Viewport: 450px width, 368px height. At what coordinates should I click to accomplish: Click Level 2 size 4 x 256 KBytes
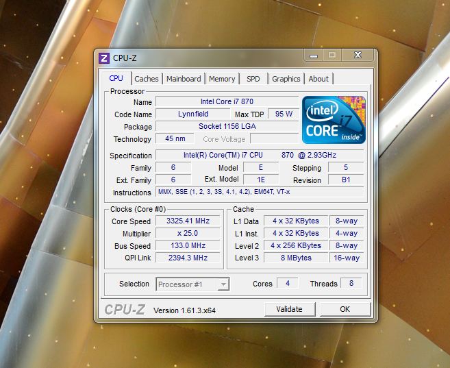click(x=296, y=246)
